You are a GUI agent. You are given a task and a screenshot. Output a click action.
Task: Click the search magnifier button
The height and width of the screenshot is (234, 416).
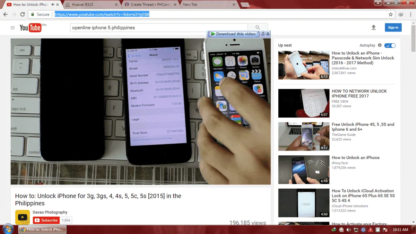(258, 28)
